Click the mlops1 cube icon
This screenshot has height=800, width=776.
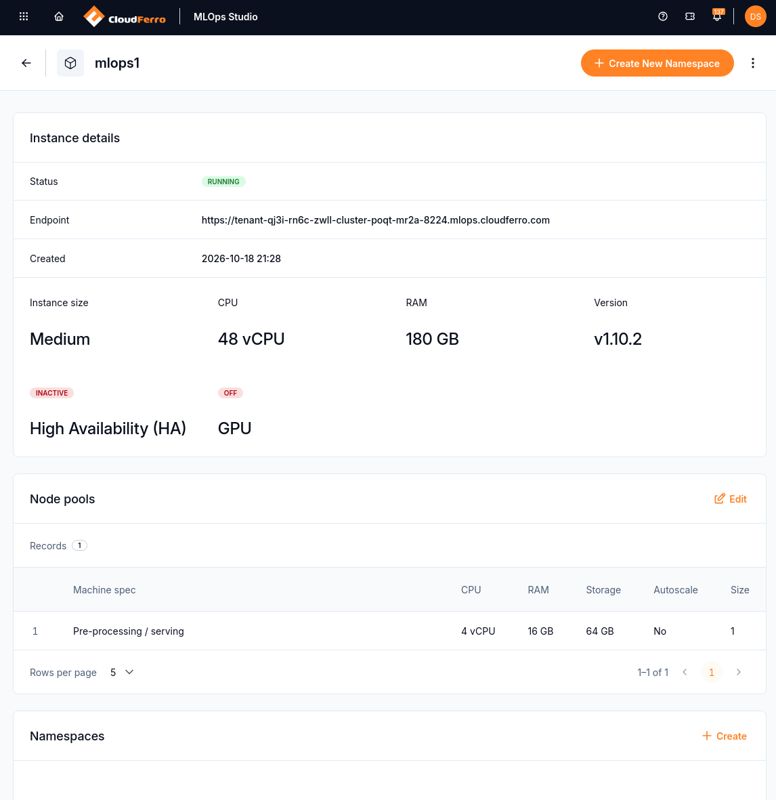pyautogui.click(x=70, y=63)
